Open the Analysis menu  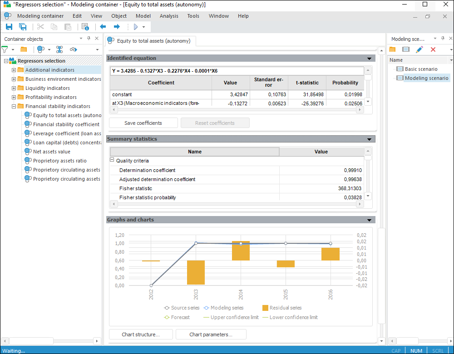[169, 16]
